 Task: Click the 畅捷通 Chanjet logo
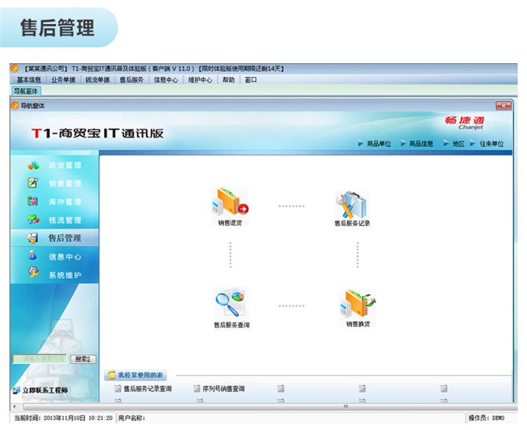[x=465, y=123]
